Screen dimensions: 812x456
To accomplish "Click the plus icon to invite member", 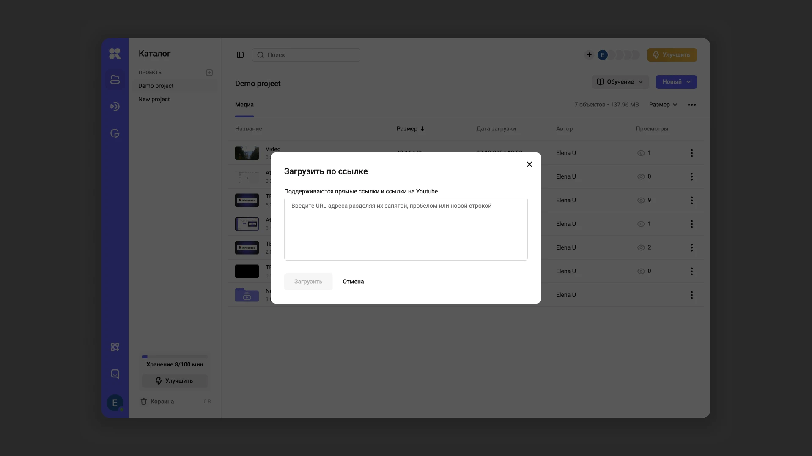I will click(589, 55).
